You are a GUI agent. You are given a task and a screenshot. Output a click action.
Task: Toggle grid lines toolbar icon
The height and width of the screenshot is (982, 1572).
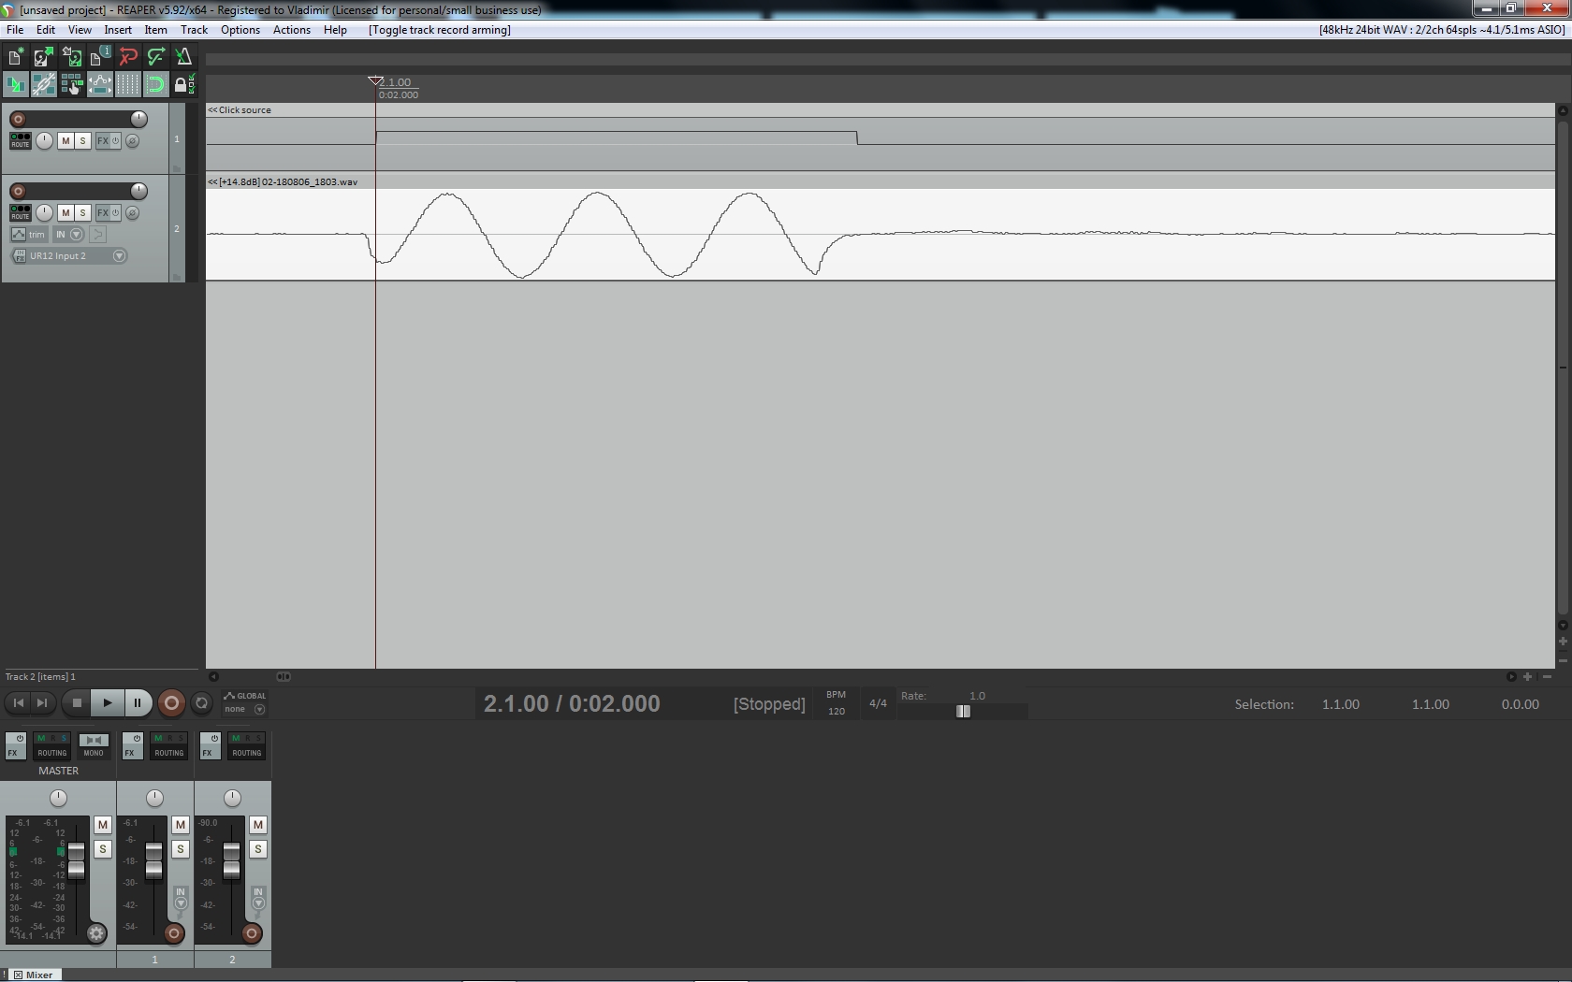pyautogui.click(x=127, y=85)
